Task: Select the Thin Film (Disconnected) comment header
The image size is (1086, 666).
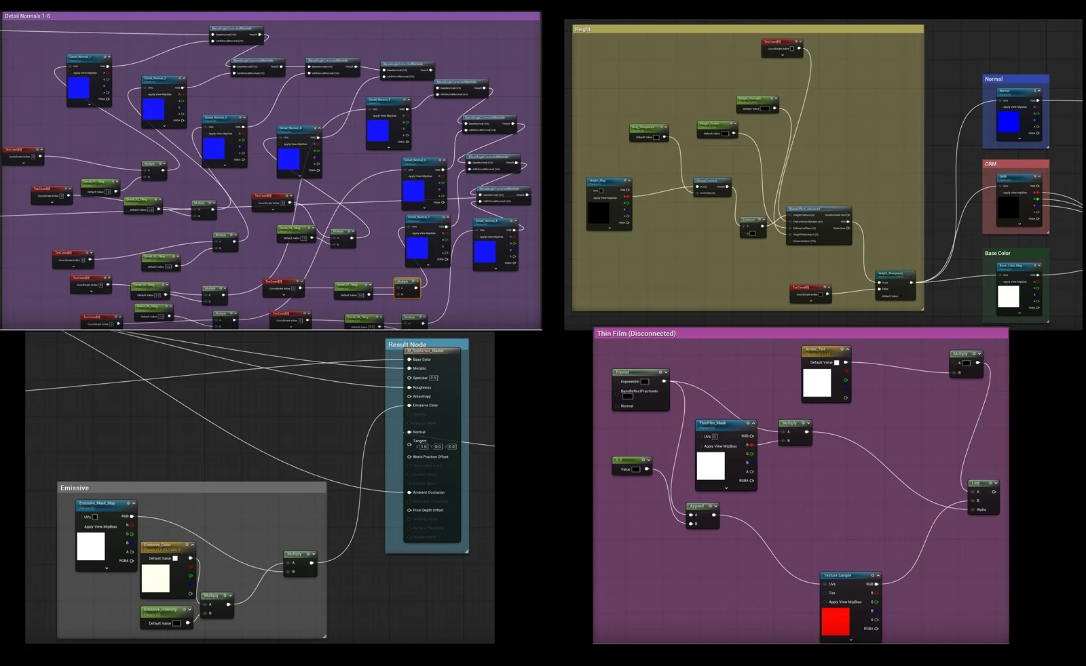Action: pos(801,334)
